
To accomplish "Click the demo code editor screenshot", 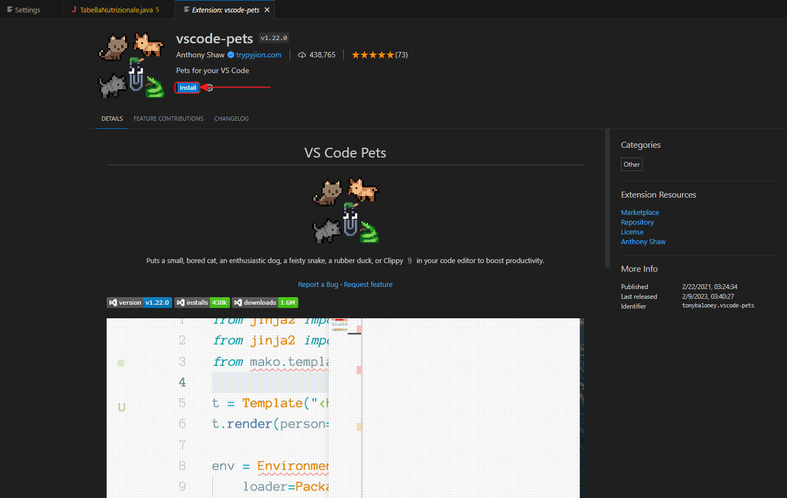I will (x=345, y=408).
